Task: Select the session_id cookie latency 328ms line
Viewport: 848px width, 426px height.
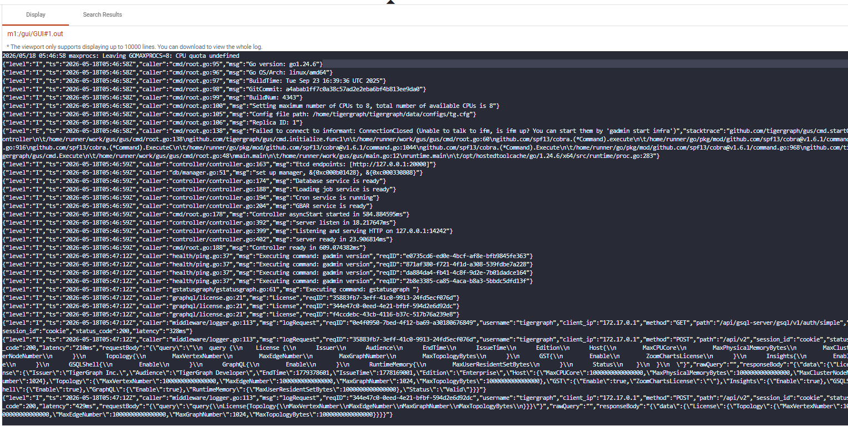Action: (96, 331)
